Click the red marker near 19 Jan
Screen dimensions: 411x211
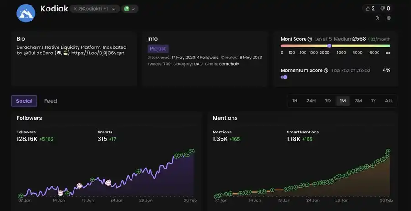79,185
